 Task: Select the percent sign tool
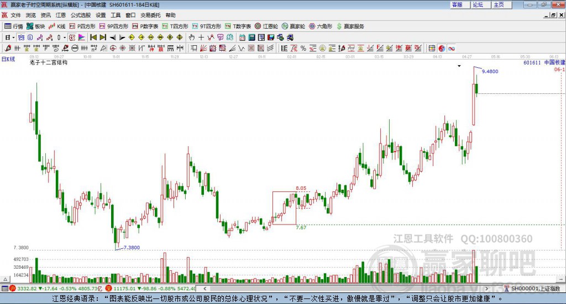coord(303,48)
